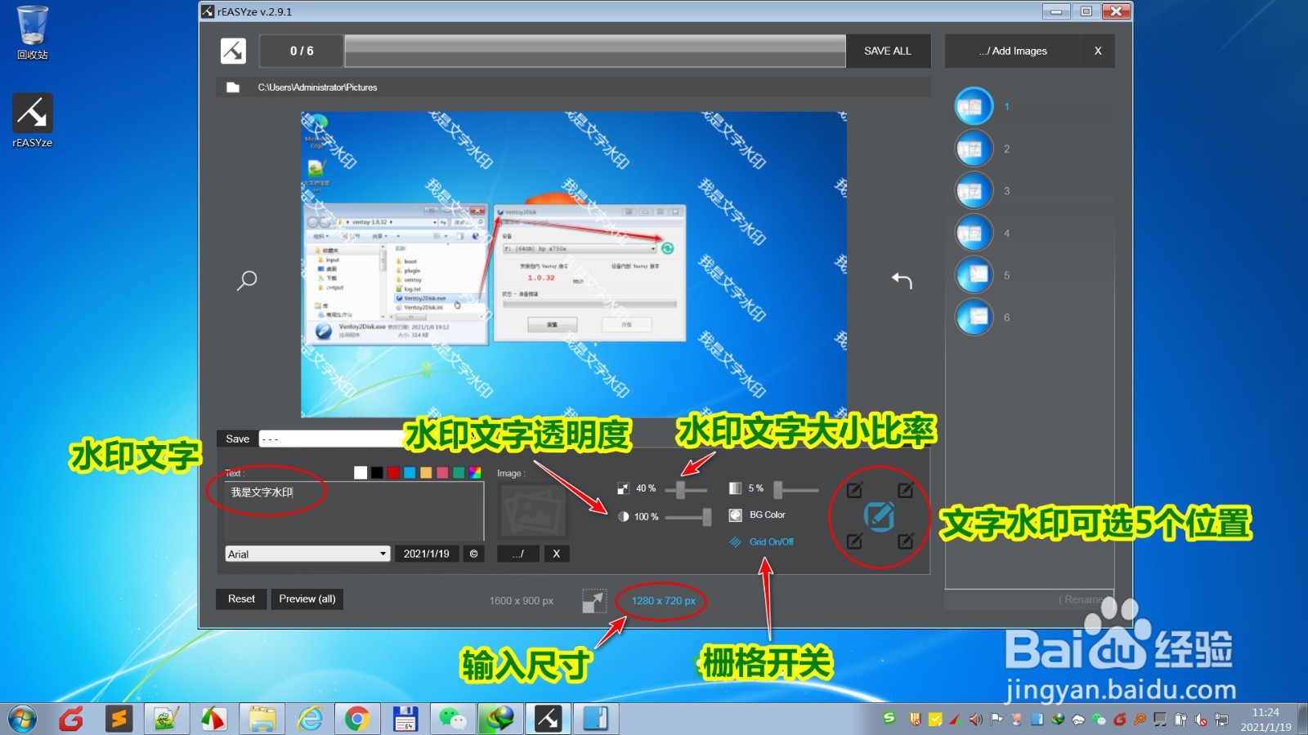Click the magnifier zoom icon beside preview

pos(247,280)
